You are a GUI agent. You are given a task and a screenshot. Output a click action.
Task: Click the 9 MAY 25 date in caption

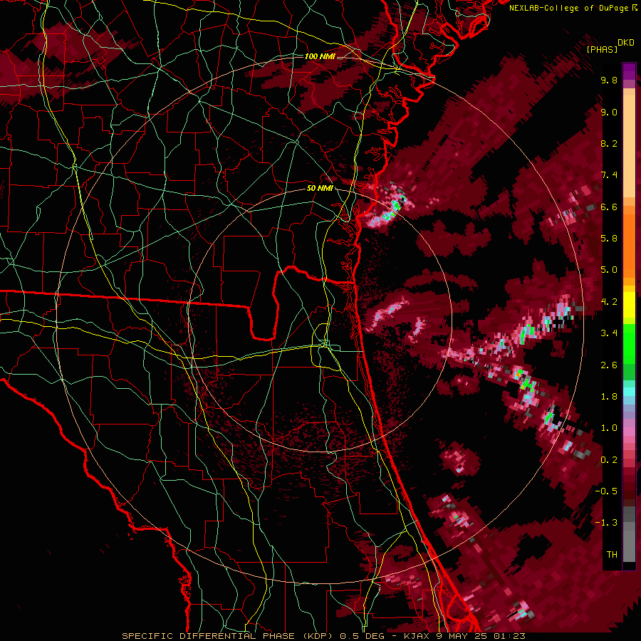[461, 636]
